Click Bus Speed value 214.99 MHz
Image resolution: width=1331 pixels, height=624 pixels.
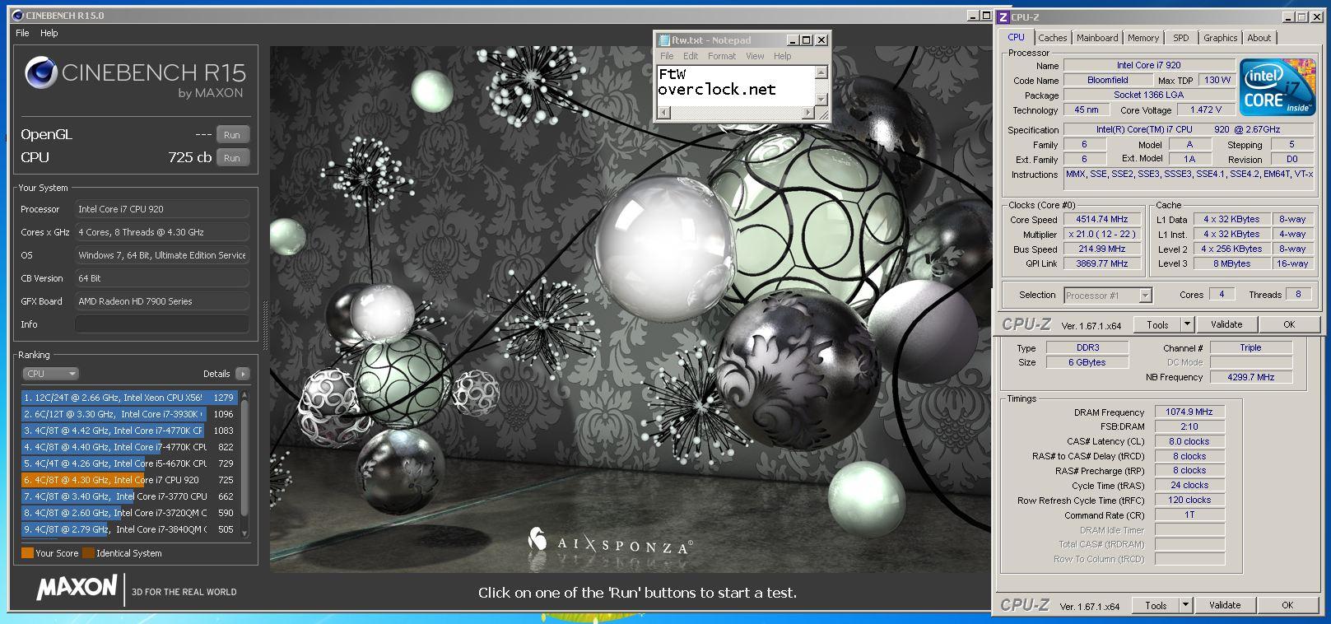[1102, 249]
